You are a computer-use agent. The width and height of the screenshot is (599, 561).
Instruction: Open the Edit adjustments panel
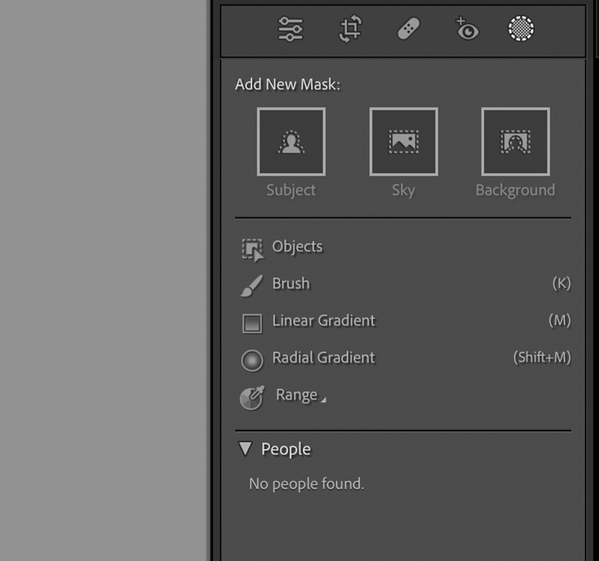coord(291,29)
